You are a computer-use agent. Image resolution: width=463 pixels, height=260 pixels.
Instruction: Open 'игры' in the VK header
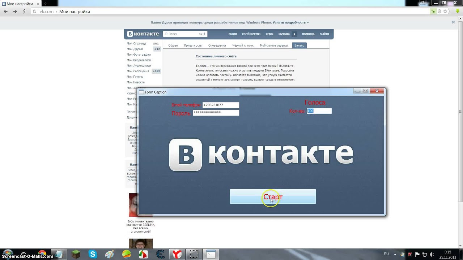click(269, 34)
